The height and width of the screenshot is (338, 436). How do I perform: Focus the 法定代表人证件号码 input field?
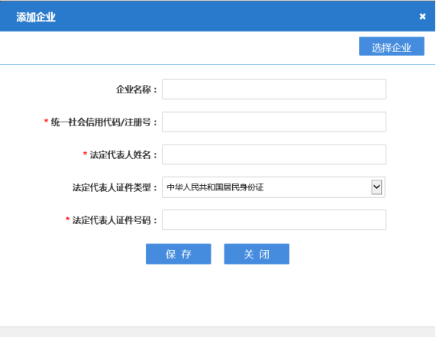274,219
